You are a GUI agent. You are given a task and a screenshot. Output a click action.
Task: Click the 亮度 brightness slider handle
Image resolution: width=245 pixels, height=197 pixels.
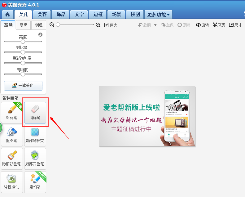point(23,42)
